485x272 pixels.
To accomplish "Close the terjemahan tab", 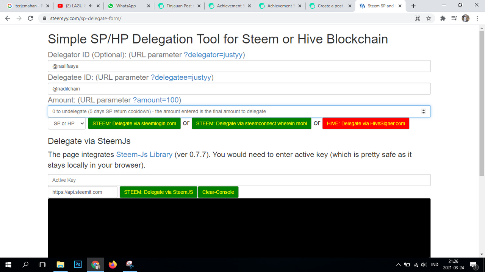I will pyautogui.click(x=48, y=6).
